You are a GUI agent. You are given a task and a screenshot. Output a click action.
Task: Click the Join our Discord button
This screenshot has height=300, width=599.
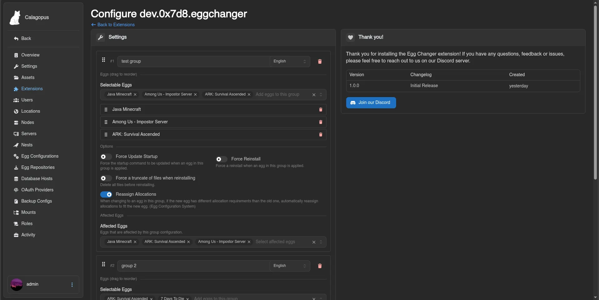click(371, 103)
